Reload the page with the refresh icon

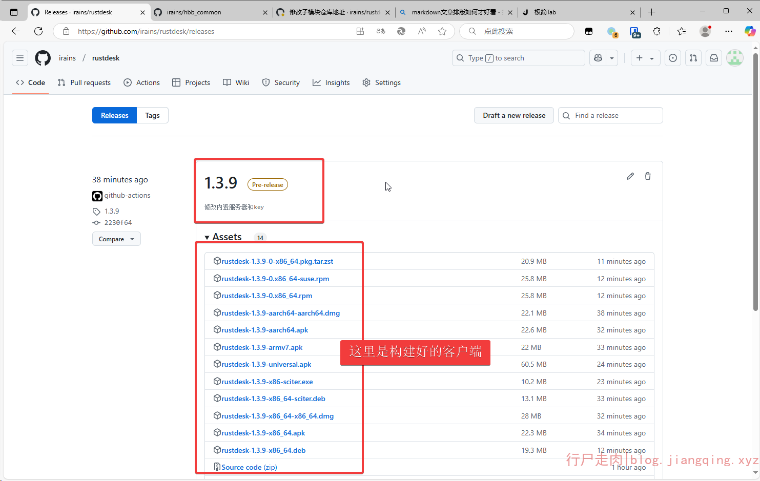[x=38, y=31]
